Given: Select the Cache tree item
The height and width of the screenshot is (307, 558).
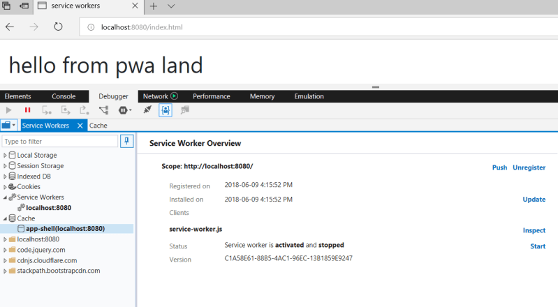Looking at the screenshot, I should pos(26,218).
